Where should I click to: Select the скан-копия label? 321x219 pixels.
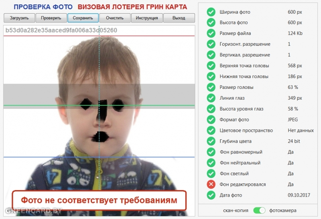point(236,210)
